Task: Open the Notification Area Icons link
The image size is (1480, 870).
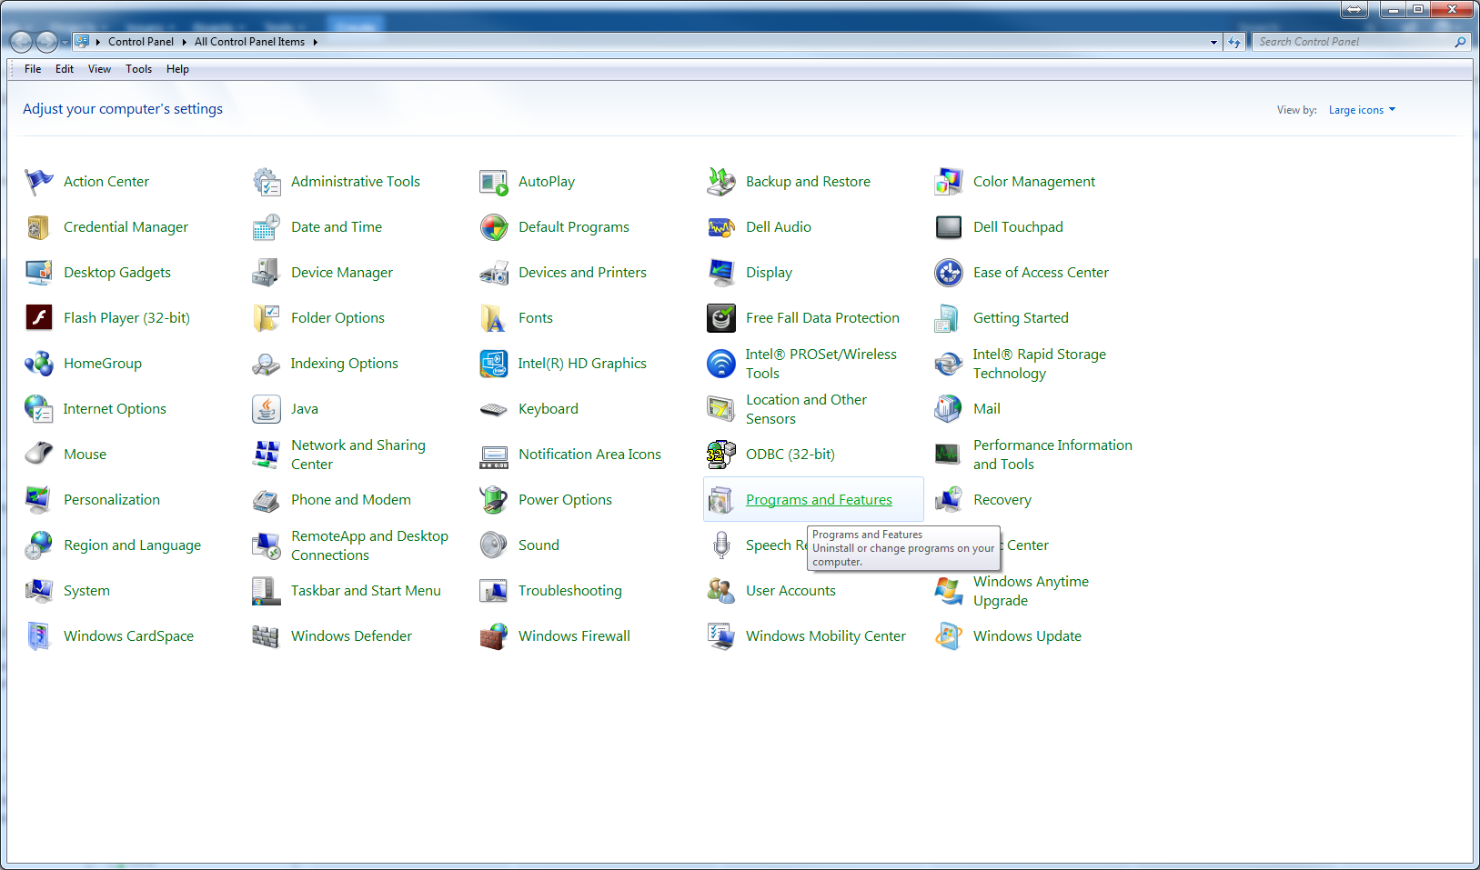Action: [589, 455]
